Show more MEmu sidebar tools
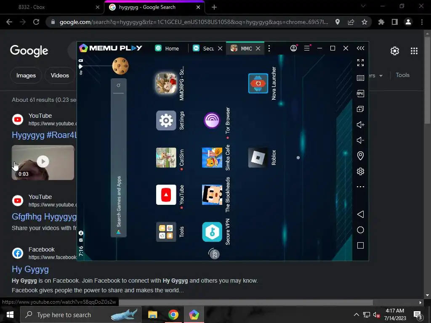Viewport: 431px width, 323px height. tap(360, 187)
